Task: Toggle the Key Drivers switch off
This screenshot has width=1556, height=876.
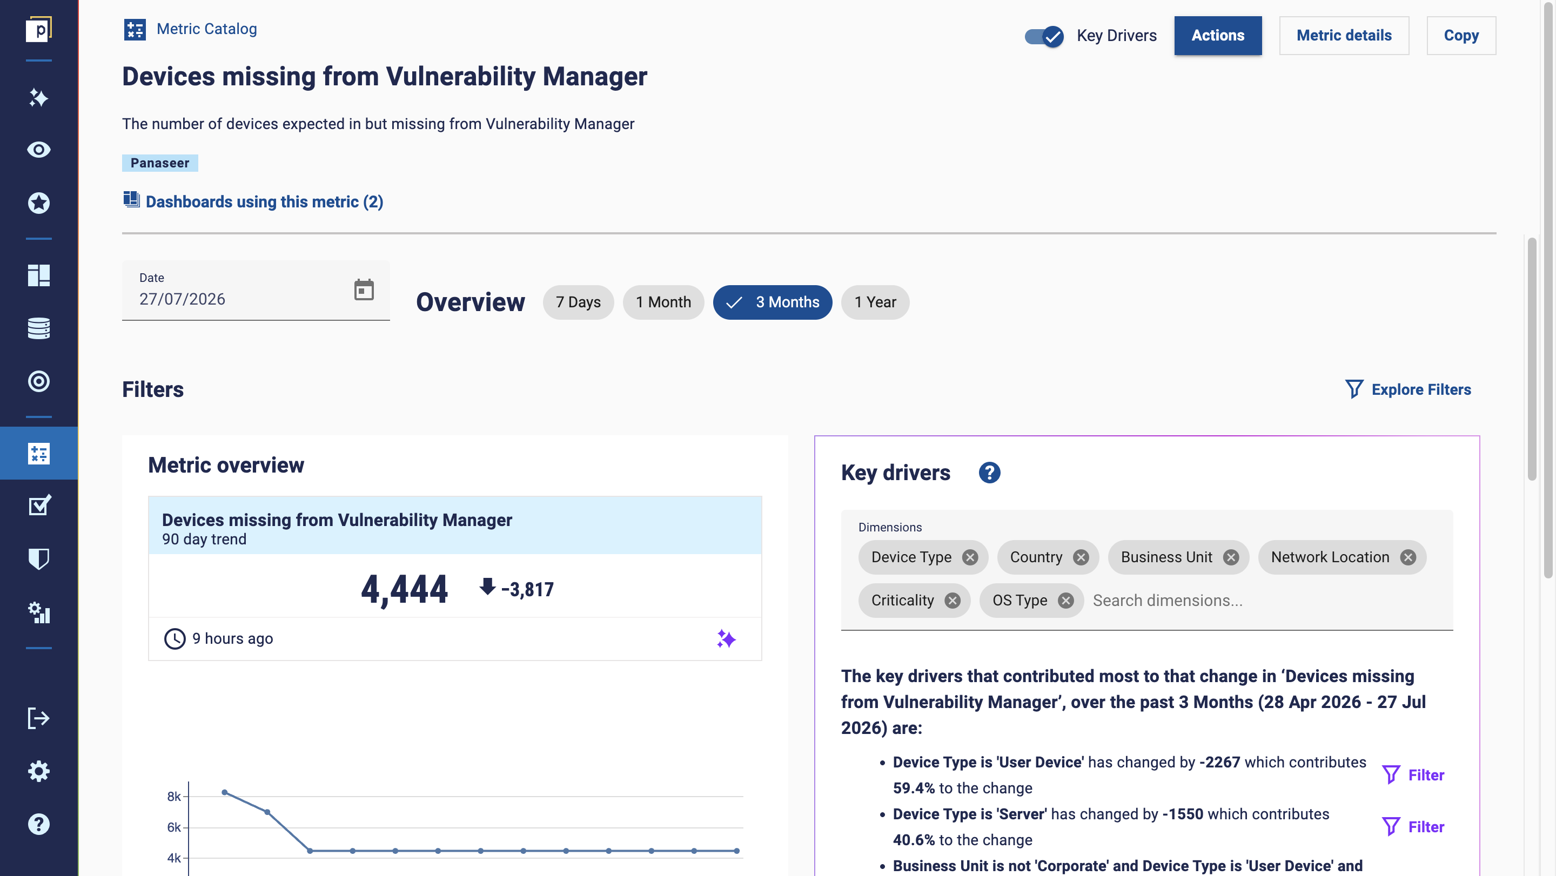Action: click(x=1044, y=36)
